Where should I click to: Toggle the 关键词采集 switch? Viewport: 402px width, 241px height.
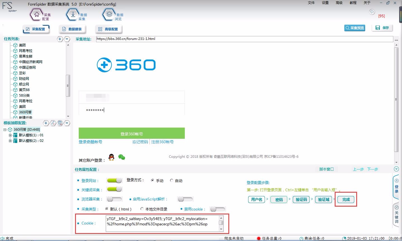coord(114,189)
